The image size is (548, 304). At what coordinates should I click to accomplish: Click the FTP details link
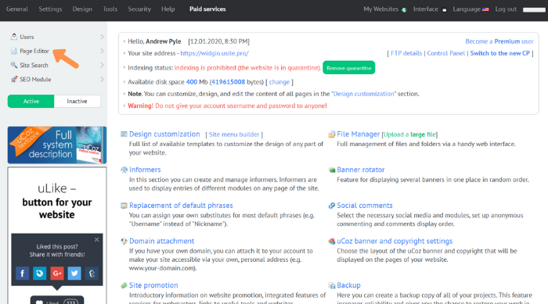406,53
